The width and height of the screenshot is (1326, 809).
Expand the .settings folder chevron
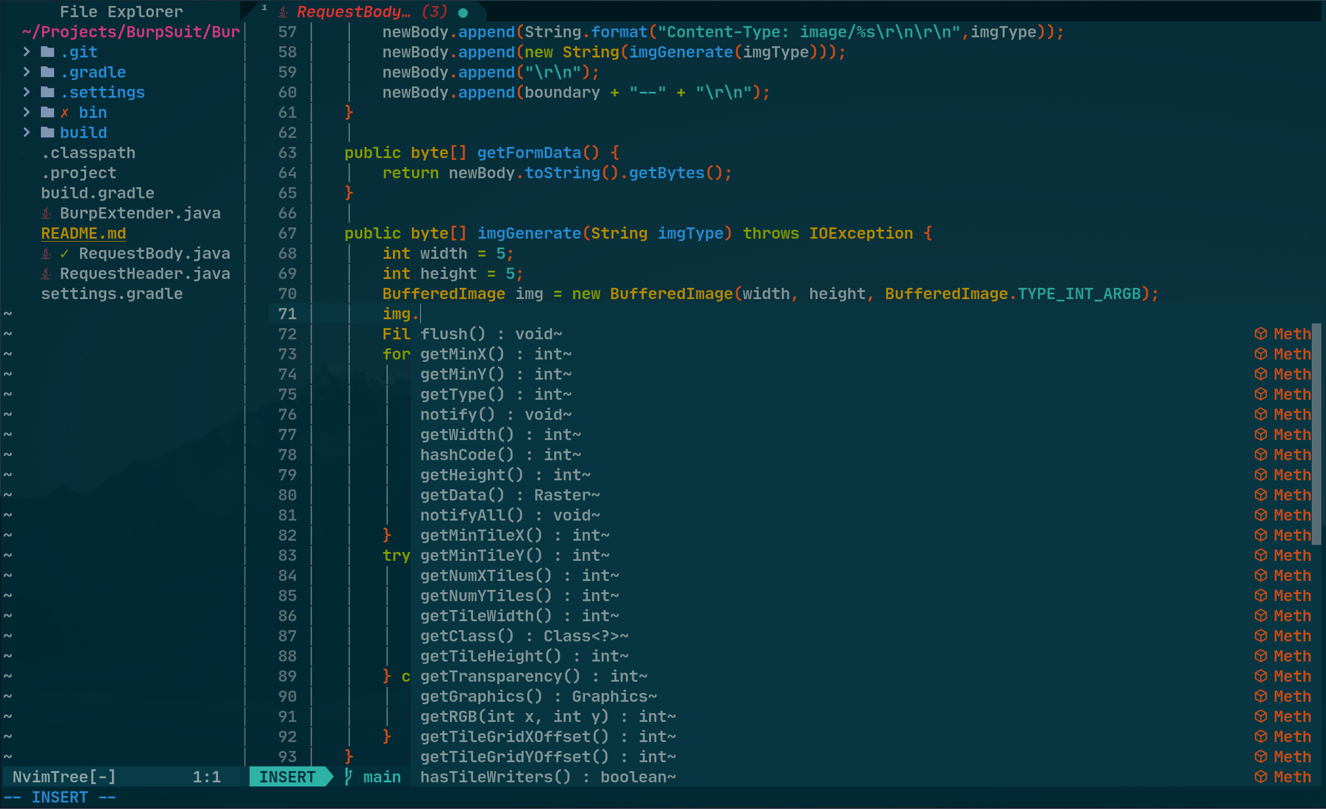coord(27,92)
